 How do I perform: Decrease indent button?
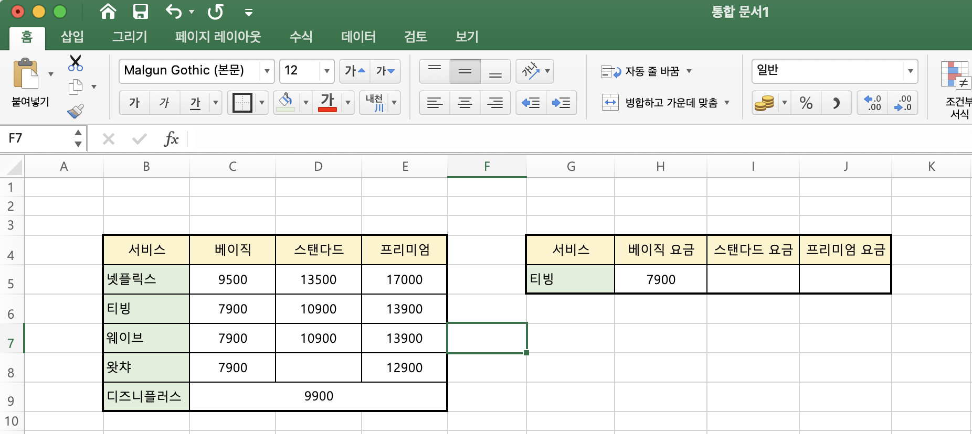(531, 103)
